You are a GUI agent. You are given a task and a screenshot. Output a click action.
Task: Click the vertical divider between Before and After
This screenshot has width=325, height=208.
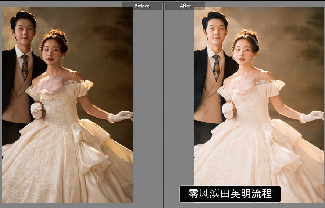tap(163, 104)
